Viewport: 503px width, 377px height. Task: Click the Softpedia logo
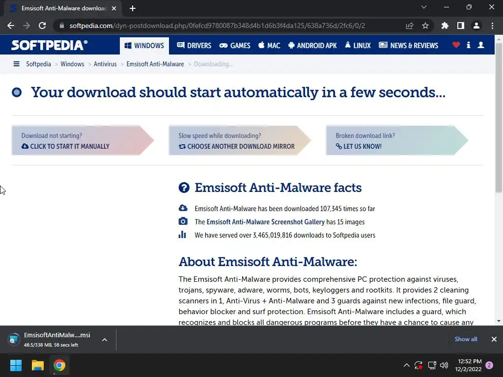(x=50, y=45)
